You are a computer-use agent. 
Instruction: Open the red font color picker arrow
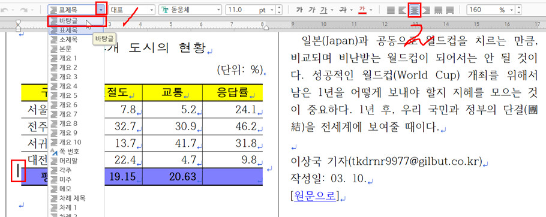pyautogui.click(x=371, y=10)
